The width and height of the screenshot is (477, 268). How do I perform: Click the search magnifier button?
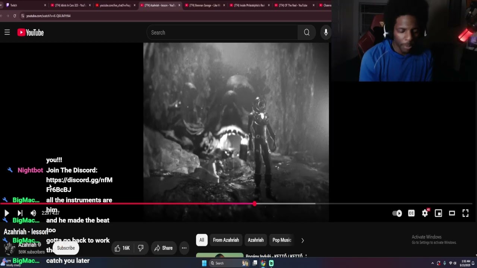tap(307, 32)
